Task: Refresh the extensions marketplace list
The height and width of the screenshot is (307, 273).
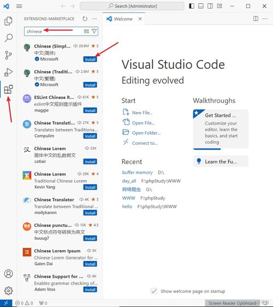Action: coord(85,19)
